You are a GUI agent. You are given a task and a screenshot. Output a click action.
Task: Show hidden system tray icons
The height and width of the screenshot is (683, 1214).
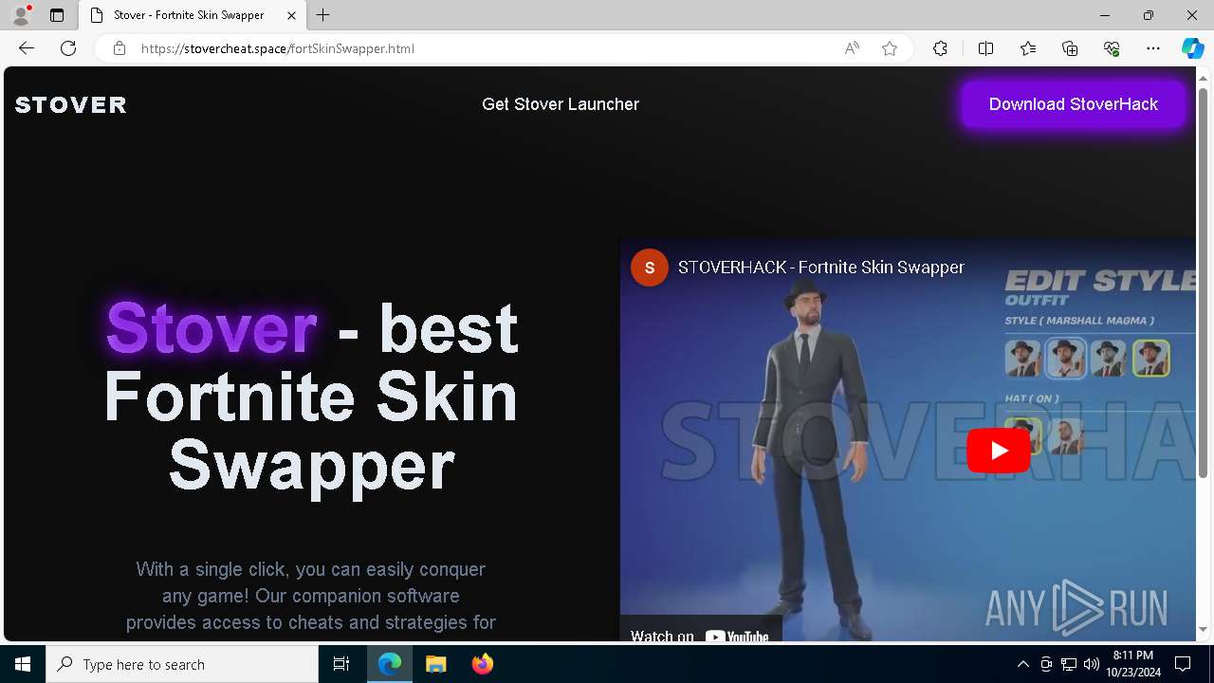pos(1022,664)
